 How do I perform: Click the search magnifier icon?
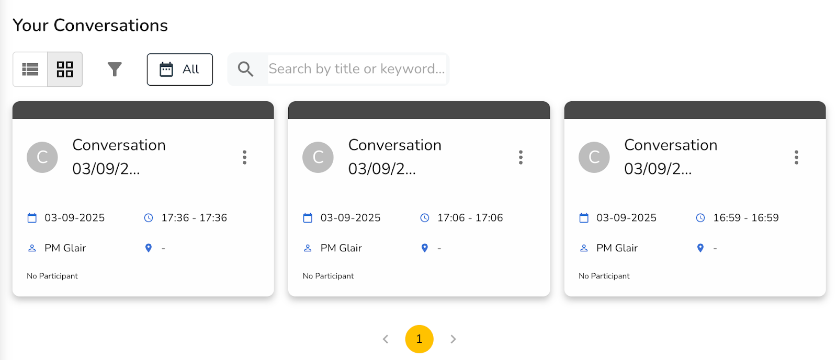click(x=245, y=69)
